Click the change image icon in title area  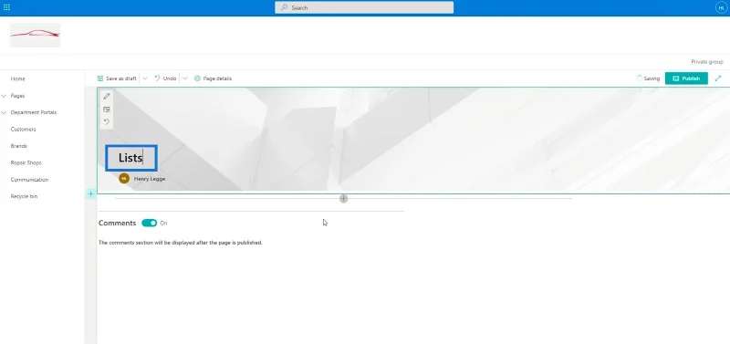[x=107, y=109]
